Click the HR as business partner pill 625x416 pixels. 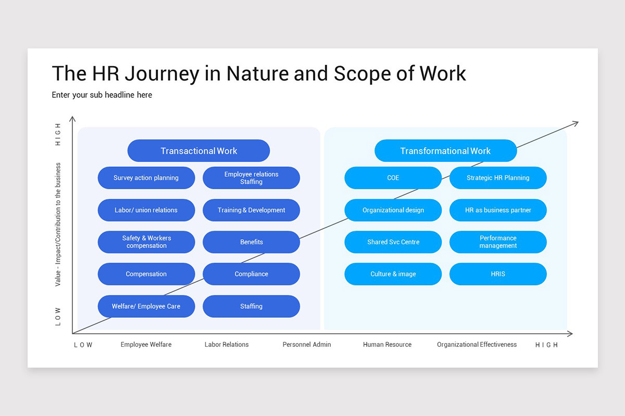click(x=498, y=210)
